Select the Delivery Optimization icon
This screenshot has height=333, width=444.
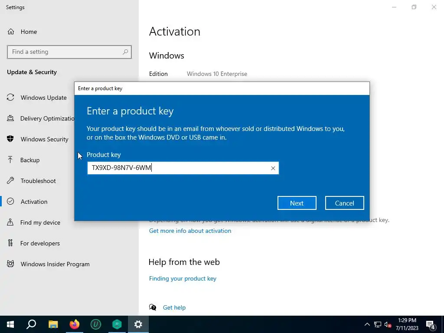pos(10,118)
